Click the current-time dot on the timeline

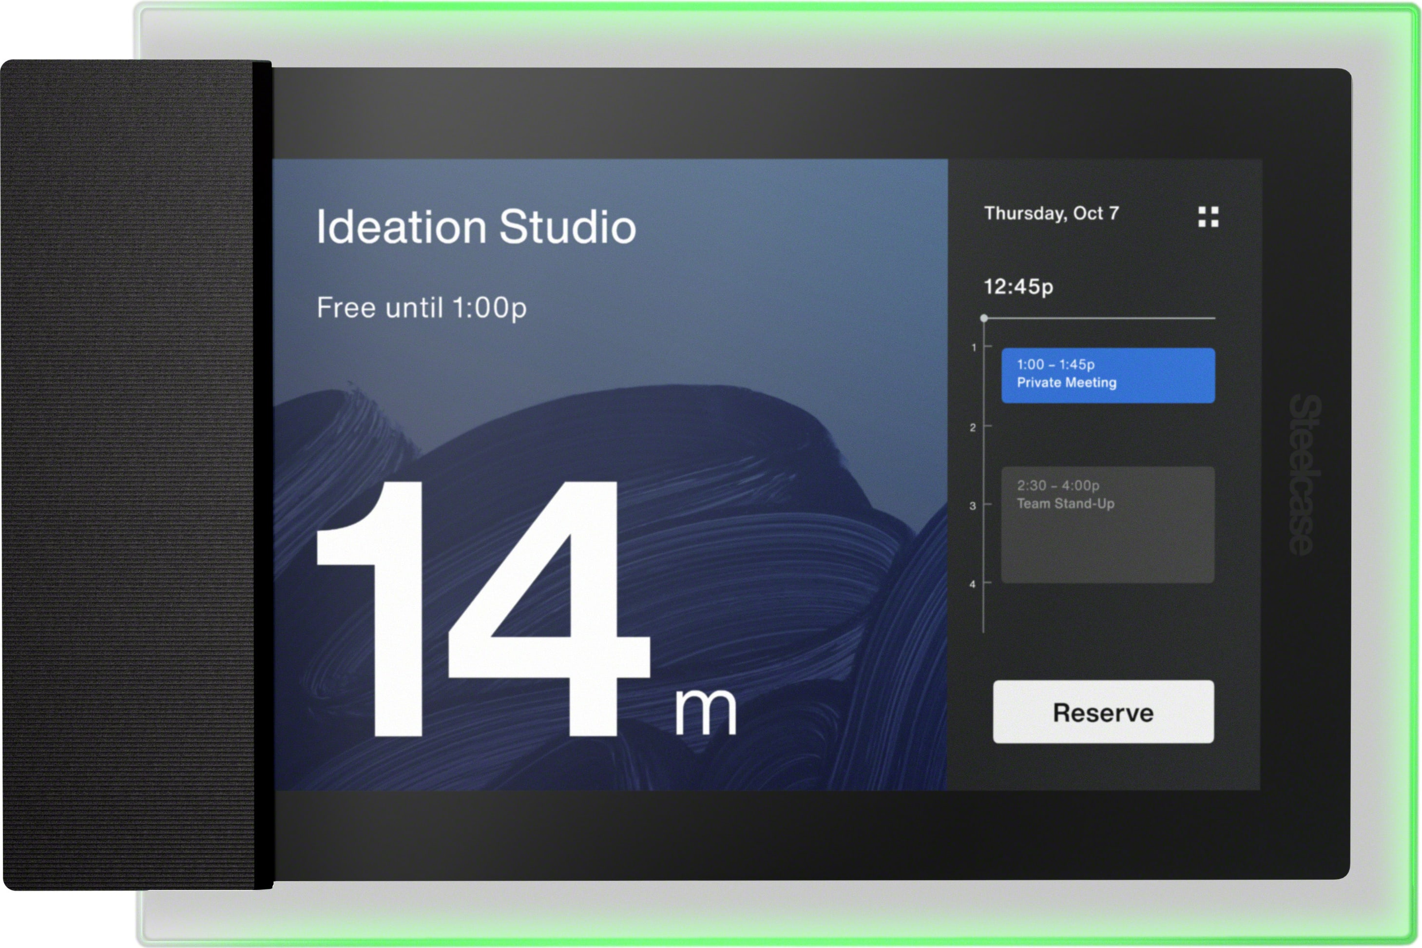click(x=984, y=318)
